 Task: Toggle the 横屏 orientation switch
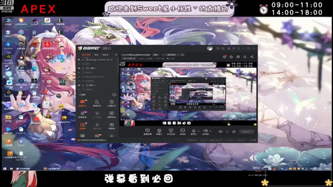coord(107,48)
